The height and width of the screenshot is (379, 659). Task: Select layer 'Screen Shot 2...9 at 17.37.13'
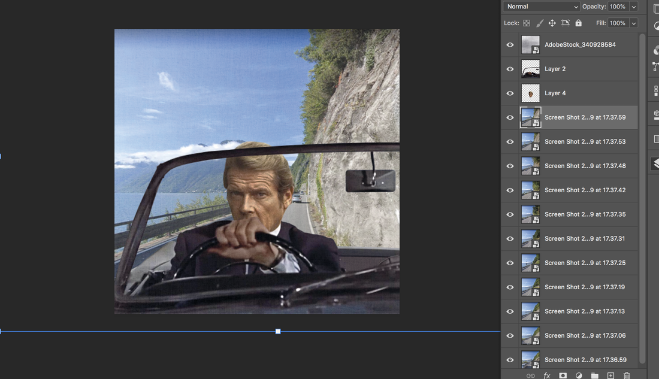pyautogui.click(x=585, y=311)
